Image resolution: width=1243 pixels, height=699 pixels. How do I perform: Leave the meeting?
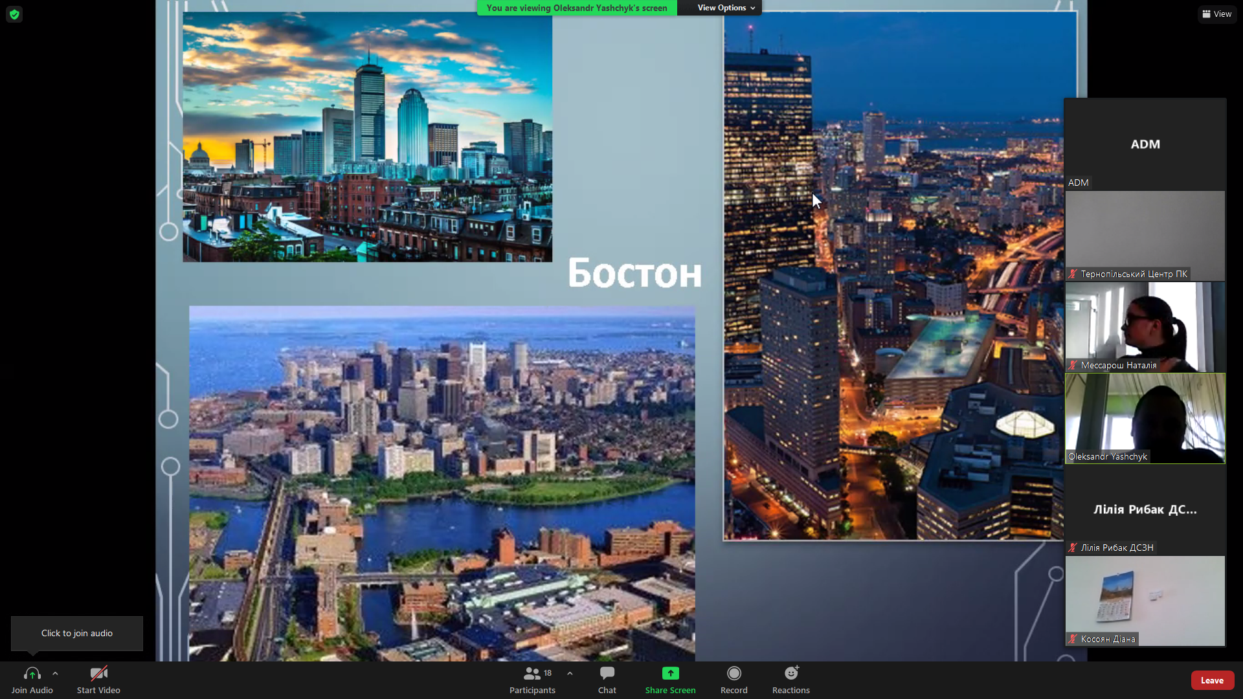click(x=1212, y=680)
